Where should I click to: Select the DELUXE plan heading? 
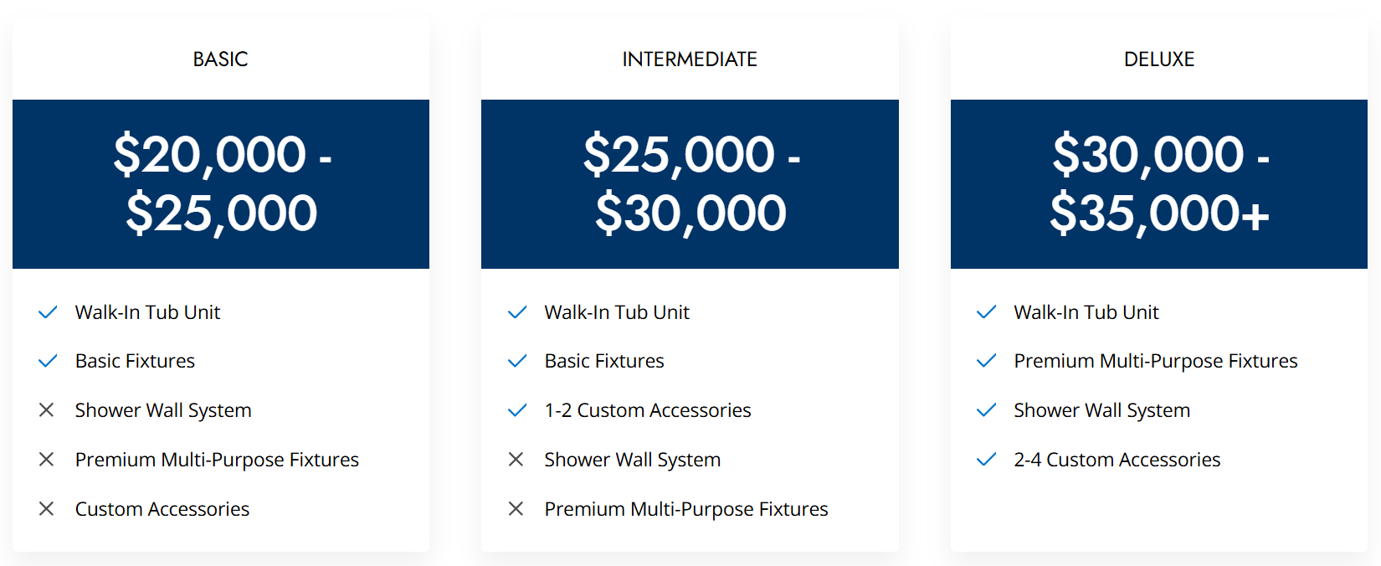pos(1159,59)
